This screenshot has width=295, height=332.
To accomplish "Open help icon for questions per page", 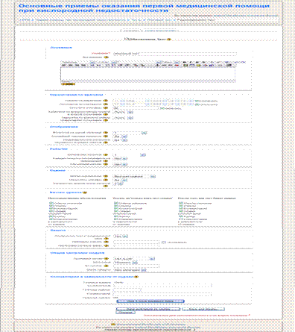I will pos(106,133).
